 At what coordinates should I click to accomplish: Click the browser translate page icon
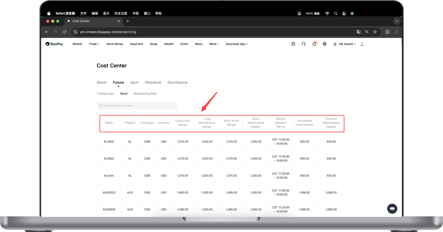[359, 32]
